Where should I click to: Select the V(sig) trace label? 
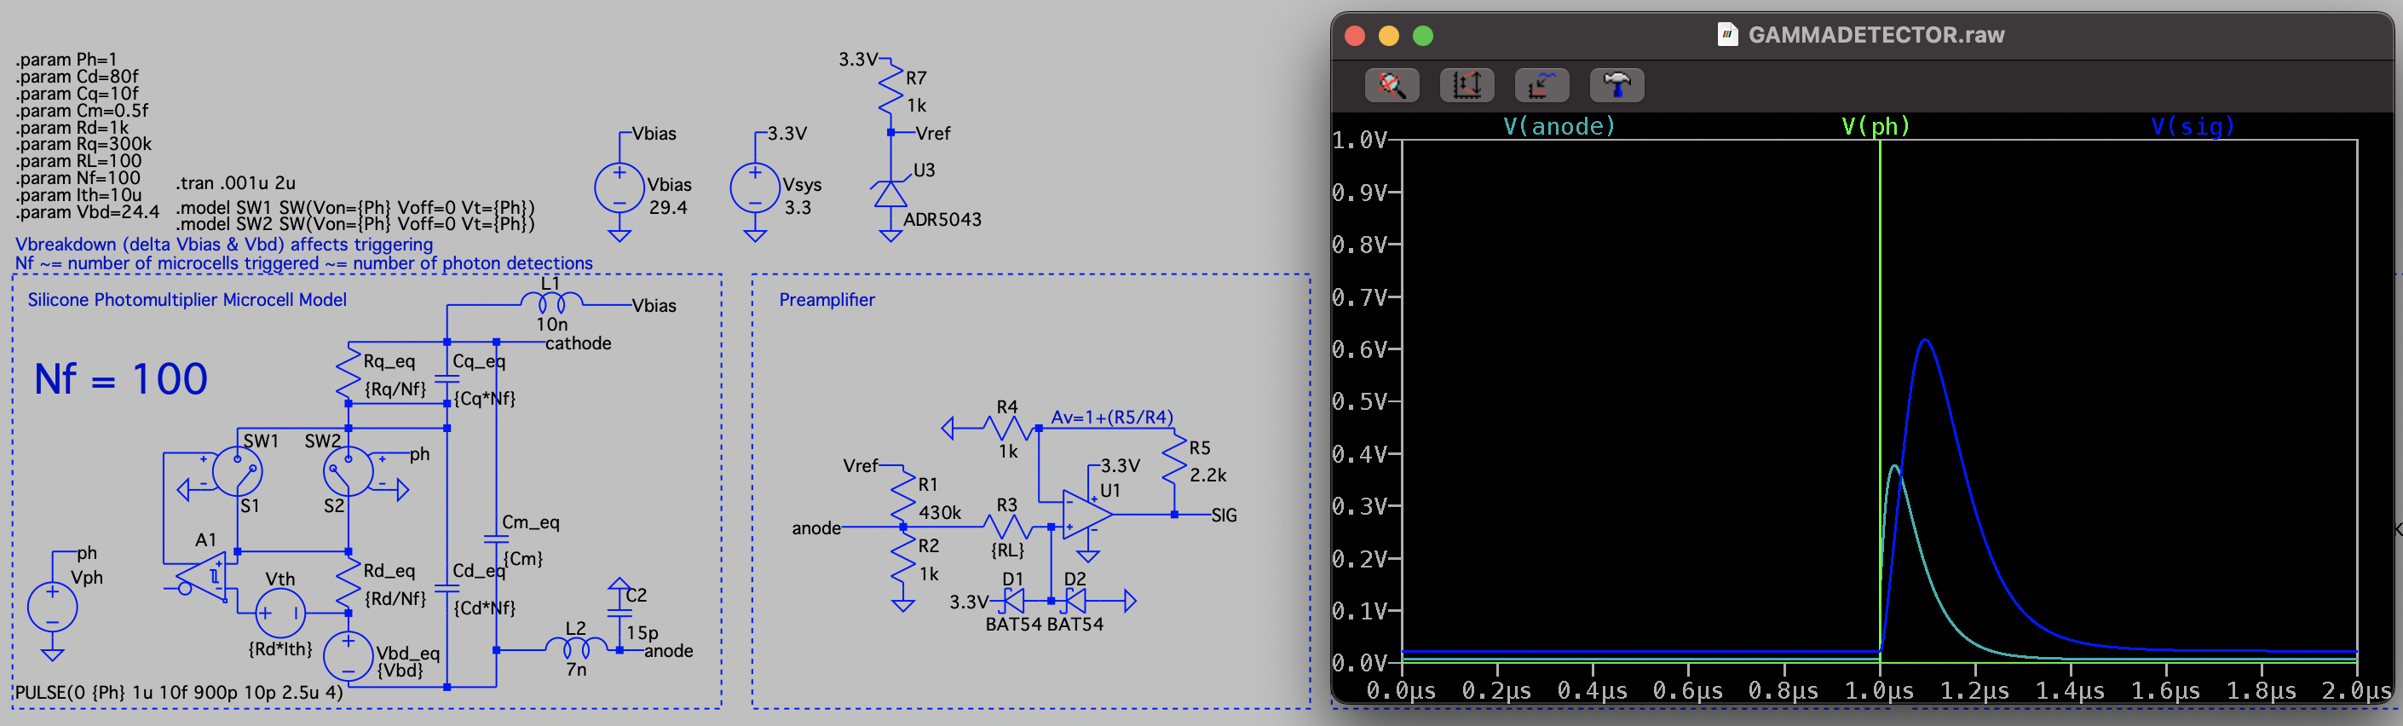click(x=2193, y=126)
